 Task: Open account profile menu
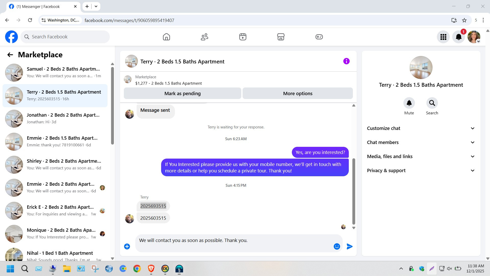tap(474, 37)
